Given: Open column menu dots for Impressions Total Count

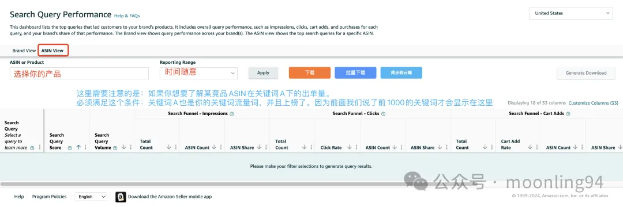Looking at the screenshot, I should (175, 147).
